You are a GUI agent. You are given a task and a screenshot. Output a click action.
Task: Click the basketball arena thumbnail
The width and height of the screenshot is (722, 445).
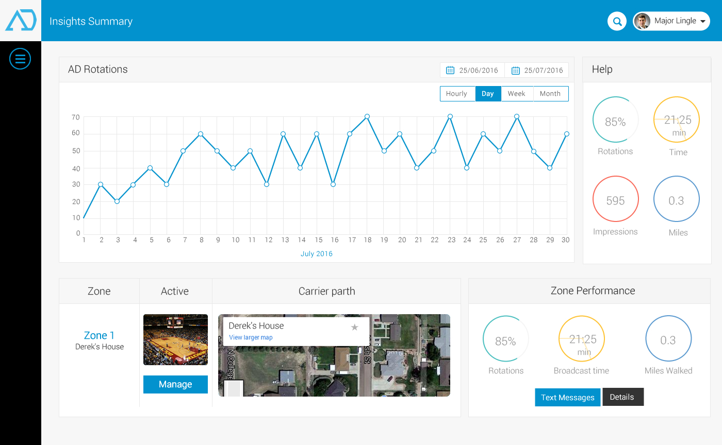coord(175,340)
